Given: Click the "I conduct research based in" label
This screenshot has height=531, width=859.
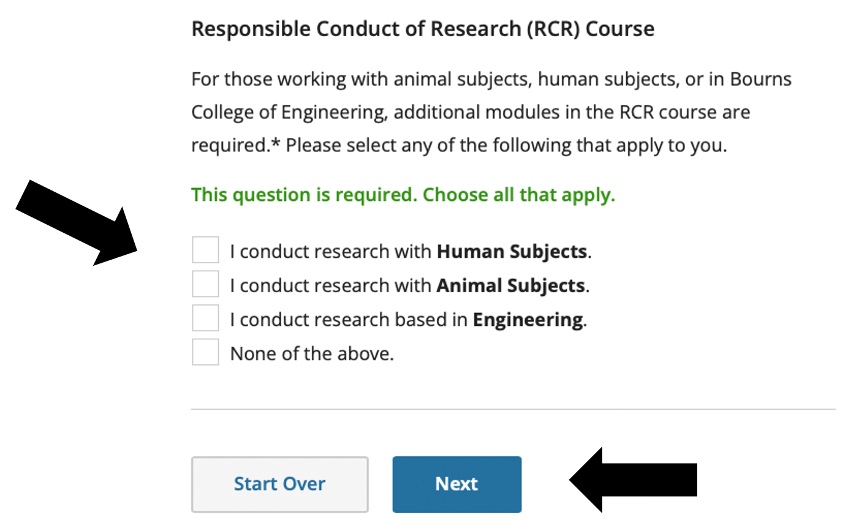Looking at the screenshot, I should [349, 320].
